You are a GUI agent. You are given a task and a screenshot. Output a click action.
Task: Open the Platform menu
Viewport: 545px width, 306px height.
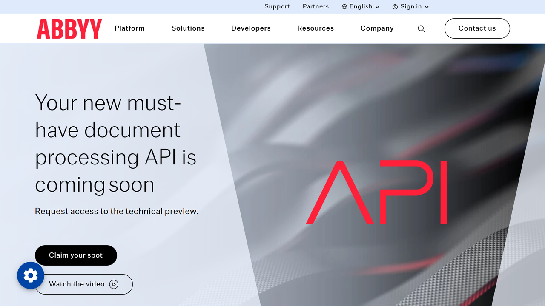pos(129,28)
